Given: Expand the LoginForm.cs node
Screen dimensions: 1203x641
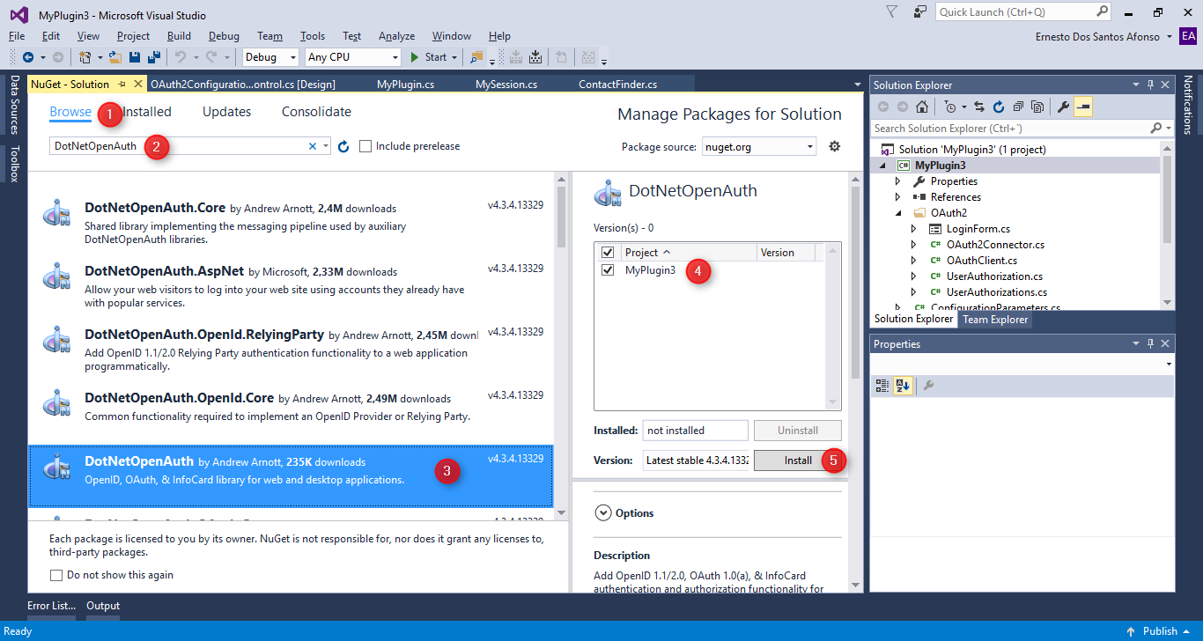Looking at the screenshot, I should click(914, 229).
